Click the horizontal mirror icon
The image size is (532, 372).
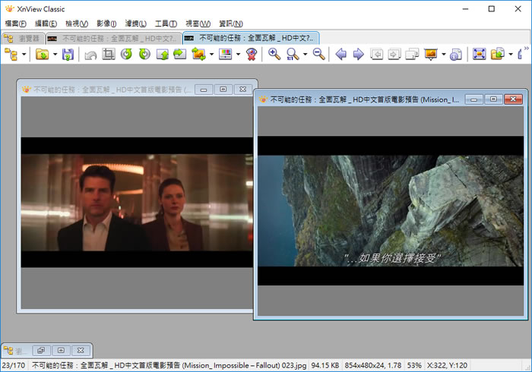180,54
